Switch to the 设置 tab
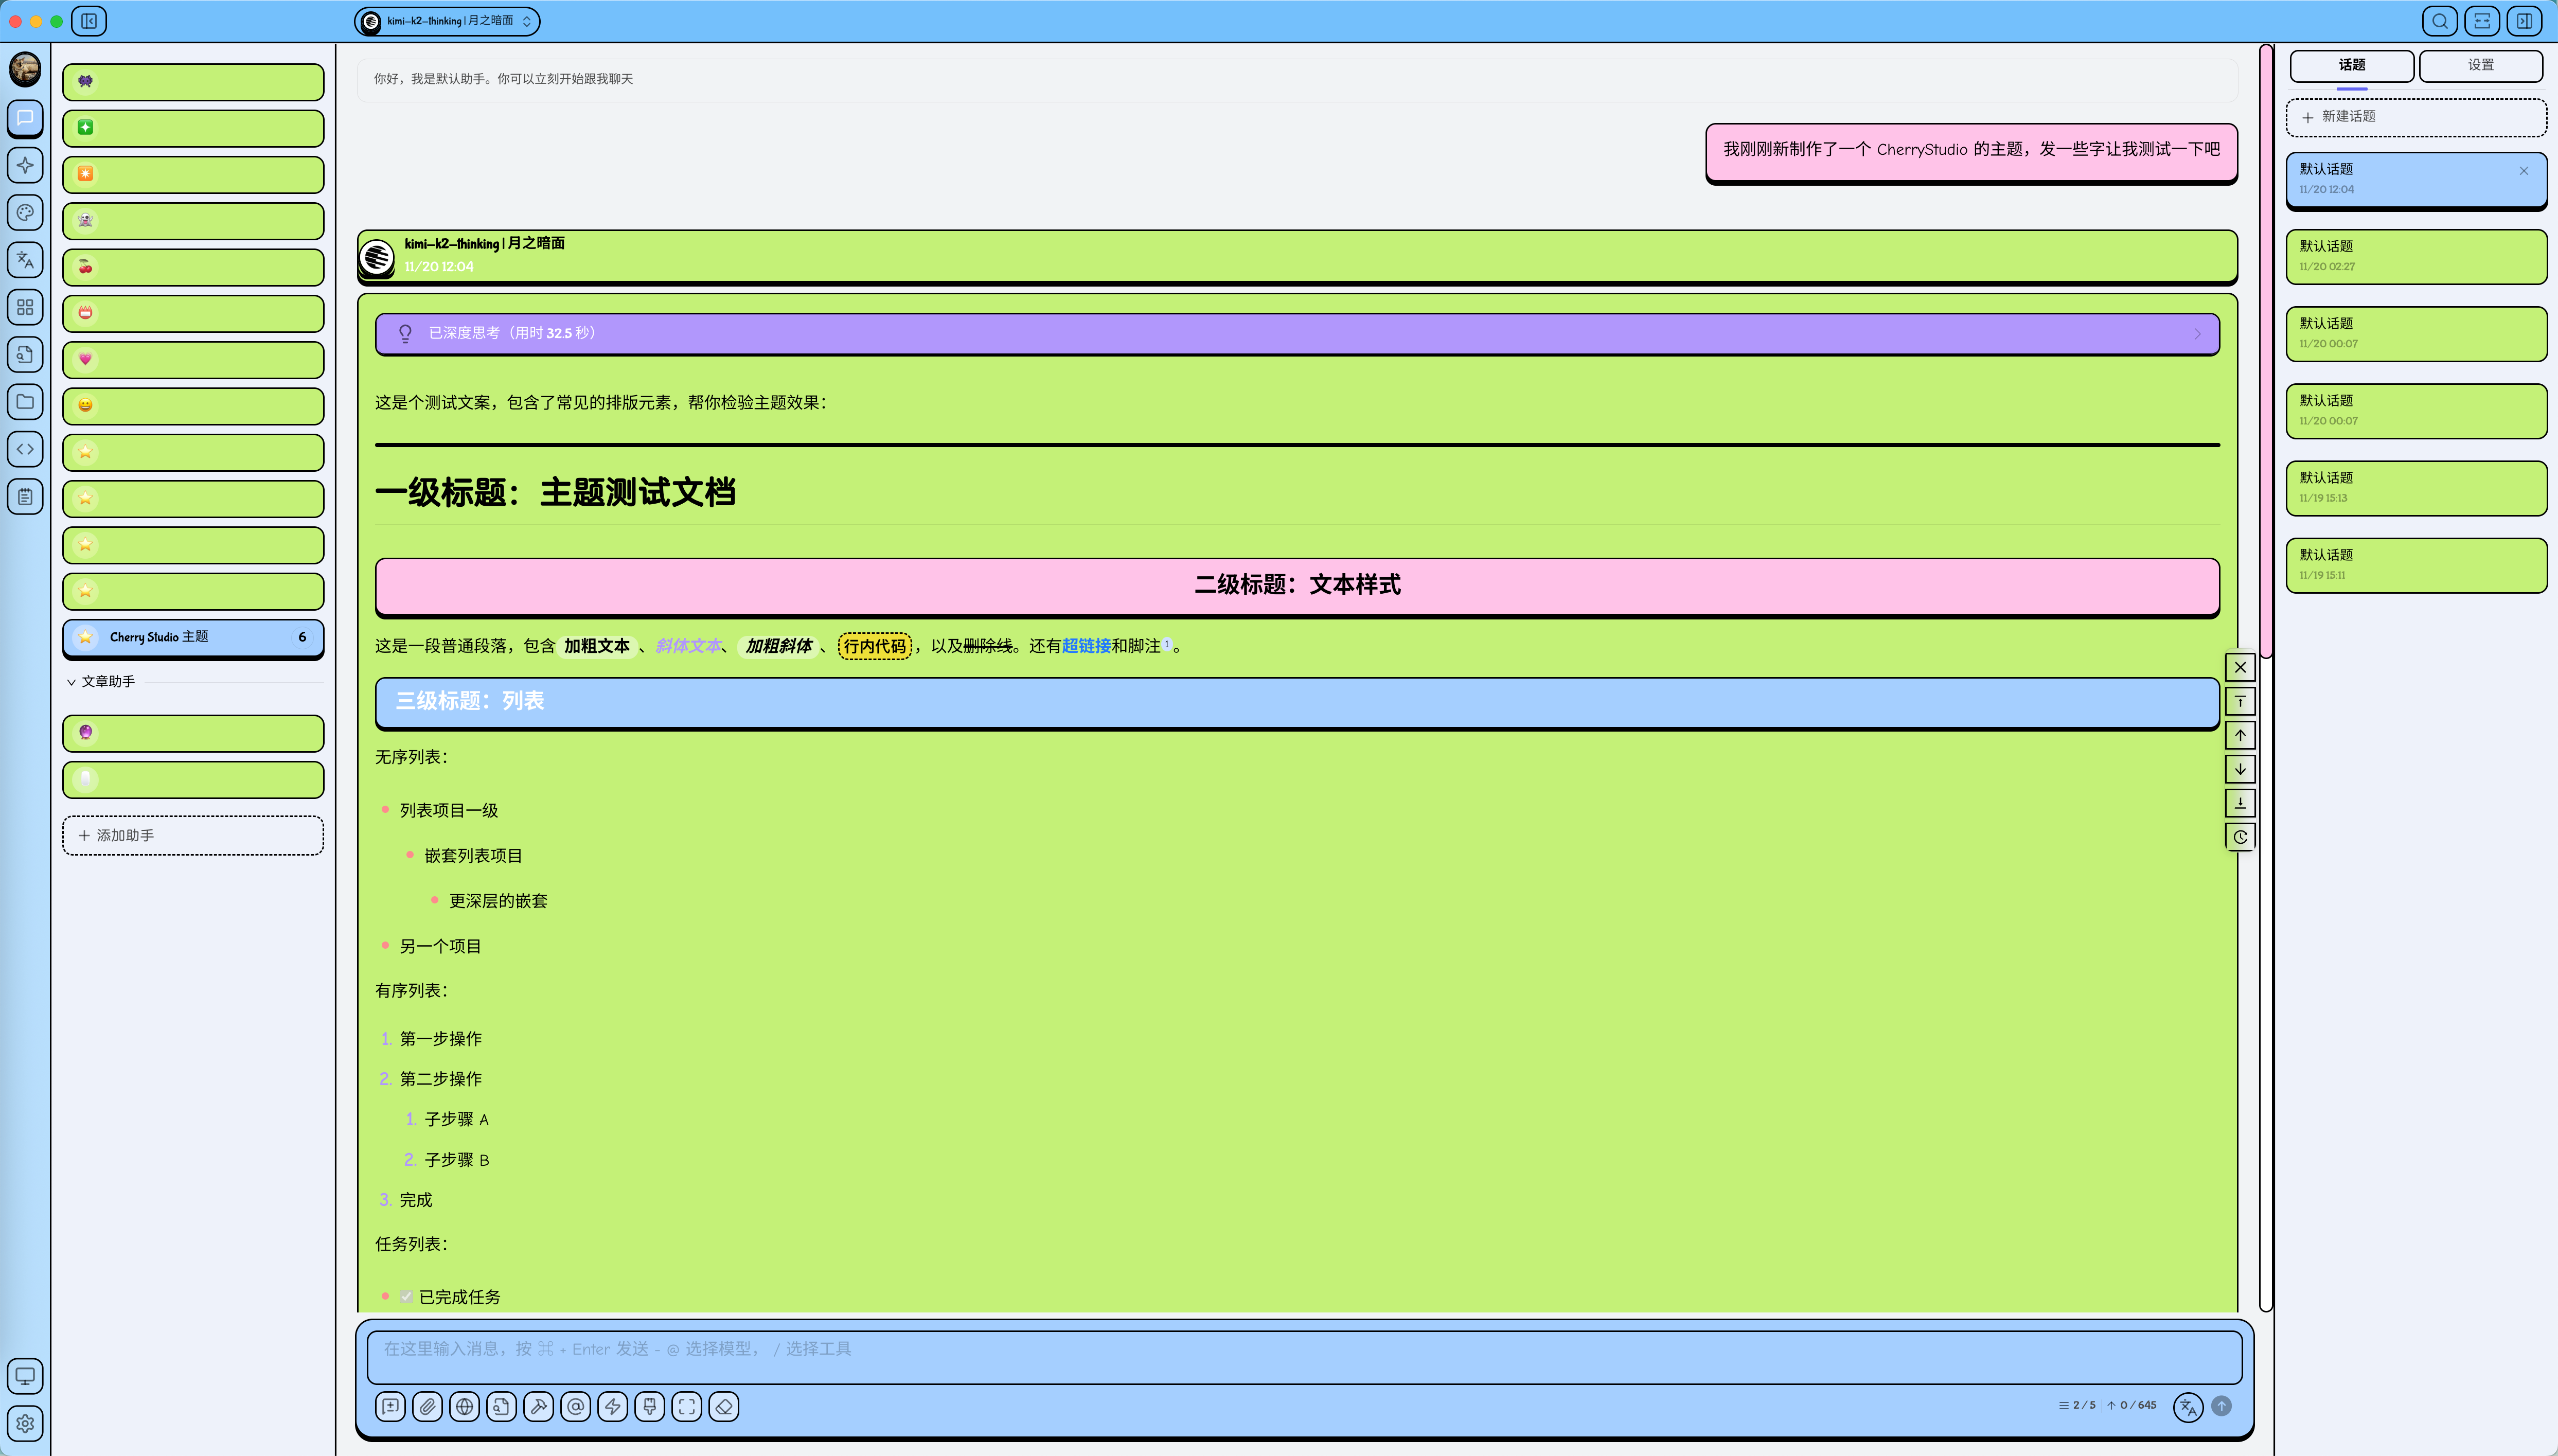Viewport: 2558px width, 1456px height. point(2480,65)
